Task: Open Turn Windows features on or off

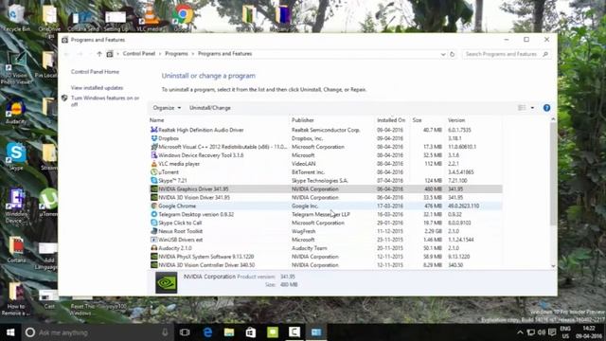Action: pyautogui.click(x=105, y=101)
